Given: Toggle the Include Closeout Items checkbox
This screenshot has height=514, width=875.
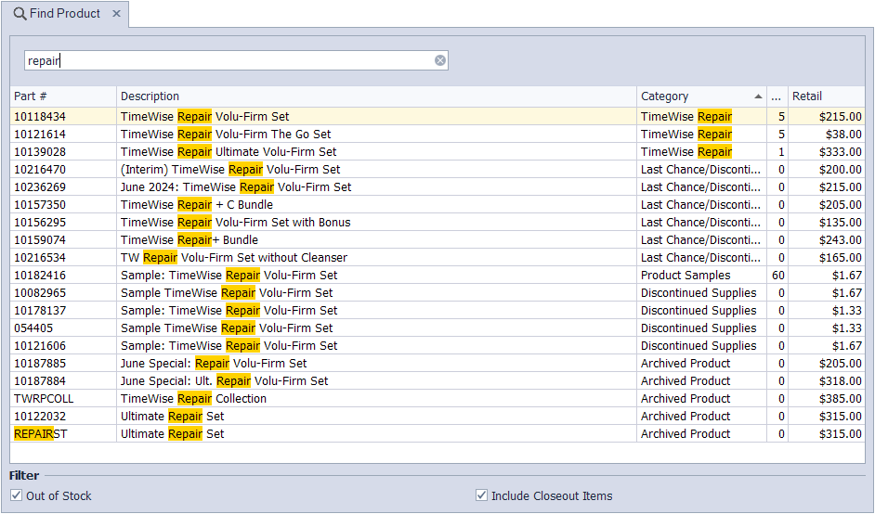Looking at the screenshot, I should (481, 495).
